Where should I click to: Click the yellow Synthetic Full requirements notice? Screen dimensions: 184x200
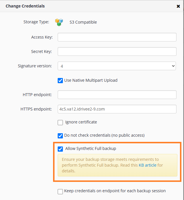(x=117, y=165)
